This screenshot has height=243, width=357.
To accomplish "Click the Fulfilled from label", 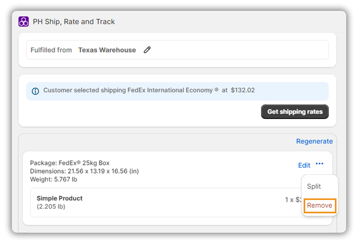I will pyautogui.click(x=51, y=50).
